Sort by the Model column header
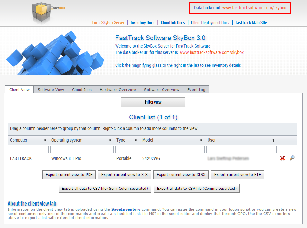This screenshot has height=228, width=307. (148, 140)
